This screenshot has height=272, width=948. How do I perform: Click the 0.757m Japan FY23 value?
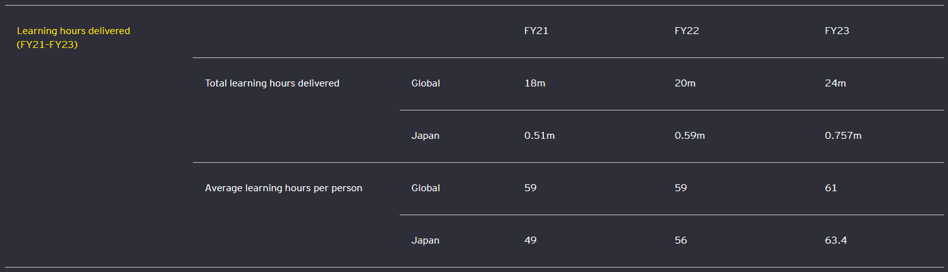(x=843, y=136)
